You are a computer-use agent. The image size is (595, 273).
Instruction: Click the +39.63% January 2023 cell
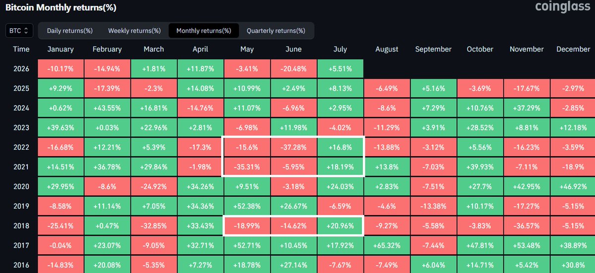point(60,127)
